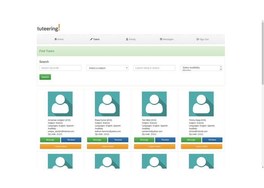The width and height of the screenshot is (264, 188).
Task: Leave review for Royal Kunze
Action: coord(107,147)
